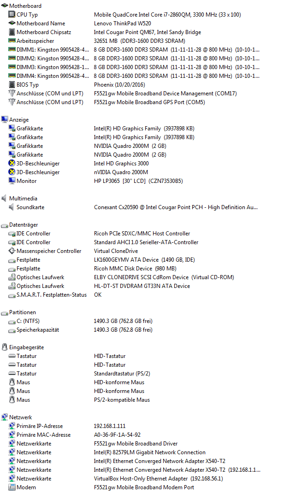Select the PS/2-kompatible Maus icon
This screenshot has width=283, height=498.
click(12, 399)
